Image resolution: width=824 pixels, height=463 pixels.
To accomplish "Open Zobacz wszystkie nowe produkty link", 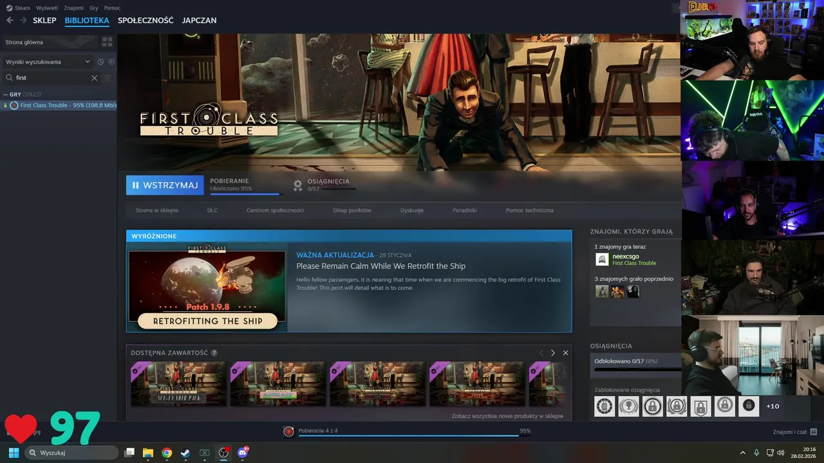I will pos(507,416).
